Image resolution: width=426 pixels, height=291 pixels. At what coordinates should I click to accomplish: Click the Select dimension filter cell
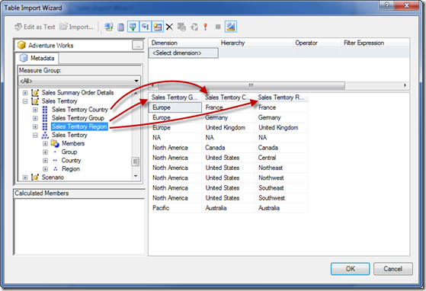184,53
